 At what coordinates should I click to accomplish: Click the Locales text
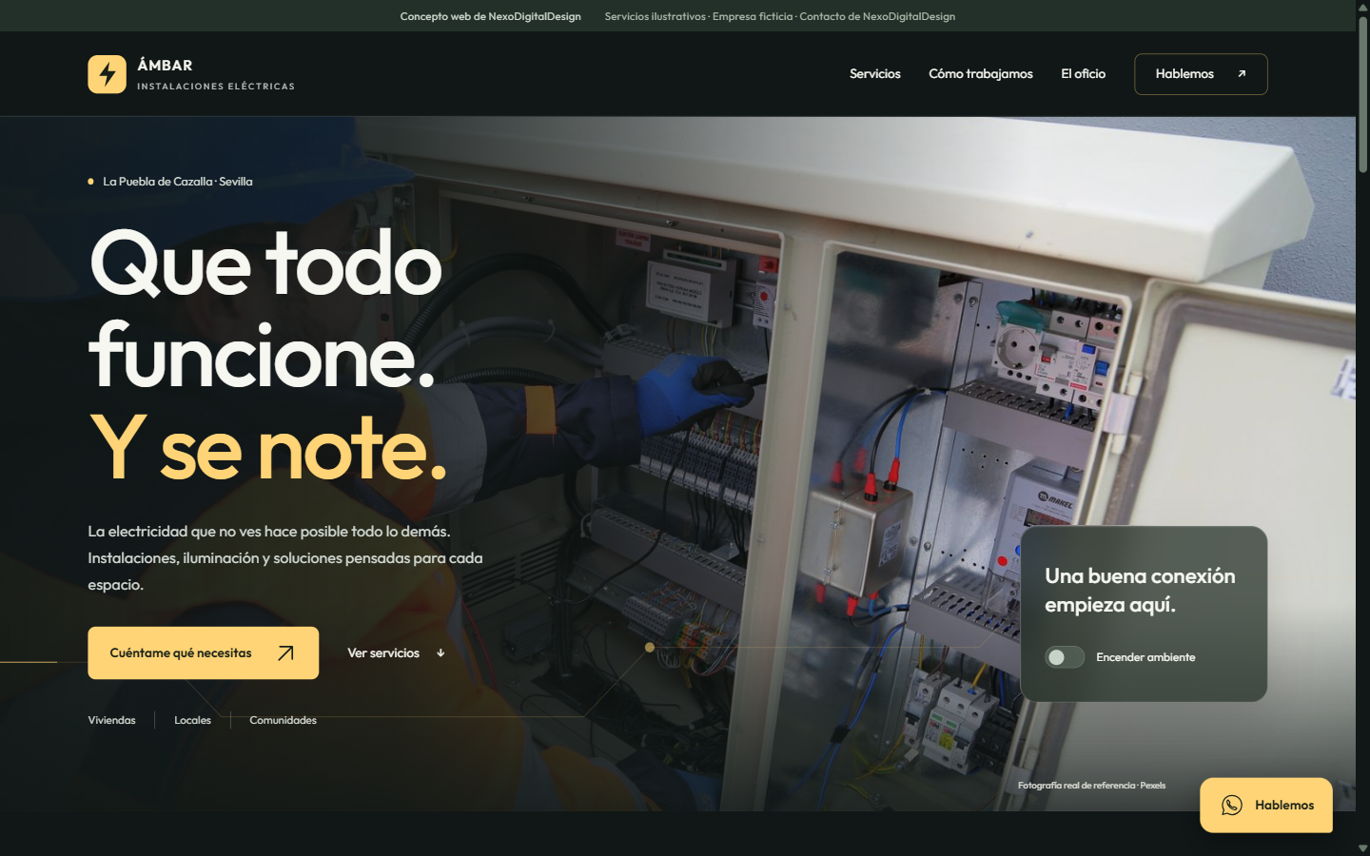[192, 720]
